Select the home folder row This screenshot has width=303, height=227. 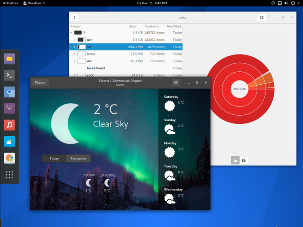[126, 54]
